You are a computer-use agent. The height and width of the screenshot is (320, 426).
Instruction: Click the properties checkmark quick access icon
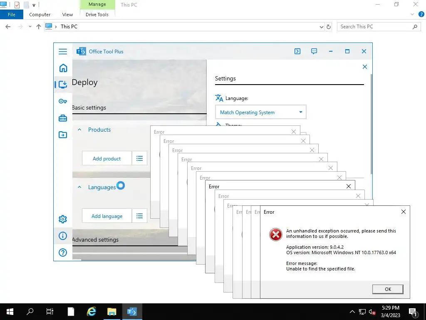17,5
